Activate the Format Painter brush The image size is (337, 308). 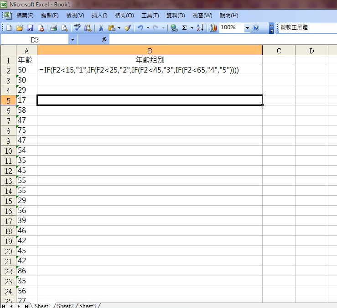pos(128,28)
